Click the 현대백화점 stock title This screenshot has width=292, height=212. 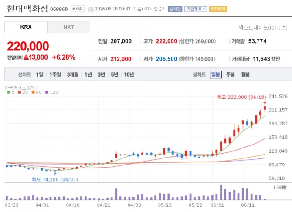(x=27, y=9)
